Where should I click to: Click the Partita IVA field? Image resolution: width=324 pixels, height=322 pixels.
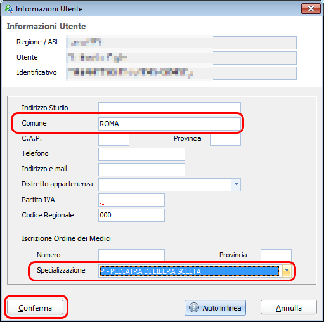click(131, 200)
